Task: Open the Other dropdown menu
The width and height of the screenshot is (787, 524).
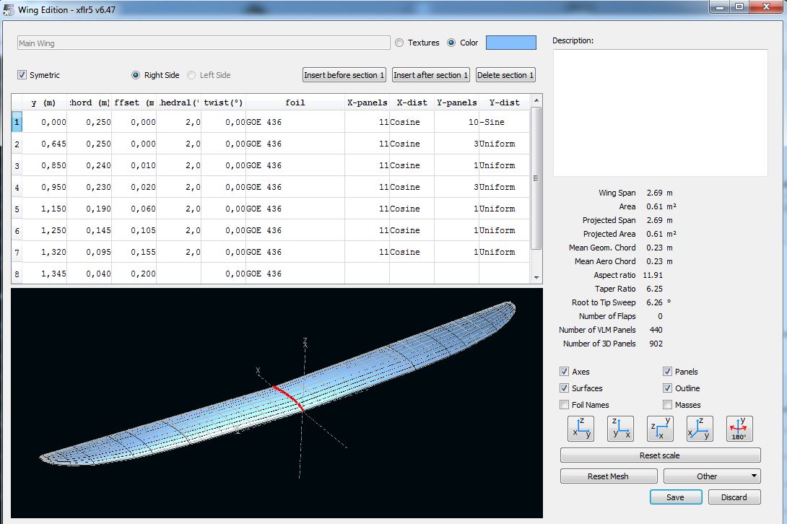Action: tap(712, 476)
